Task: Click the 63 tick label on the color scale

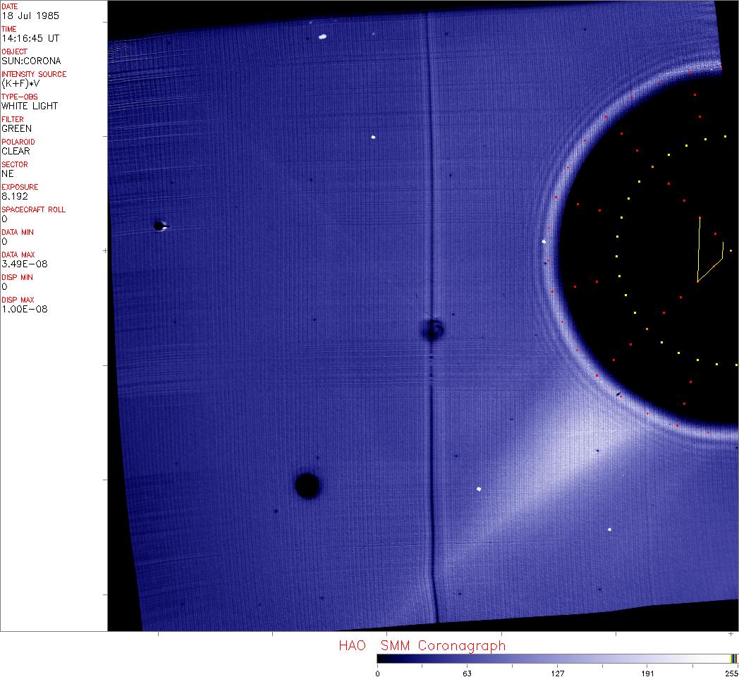Action: coord(467,673)
